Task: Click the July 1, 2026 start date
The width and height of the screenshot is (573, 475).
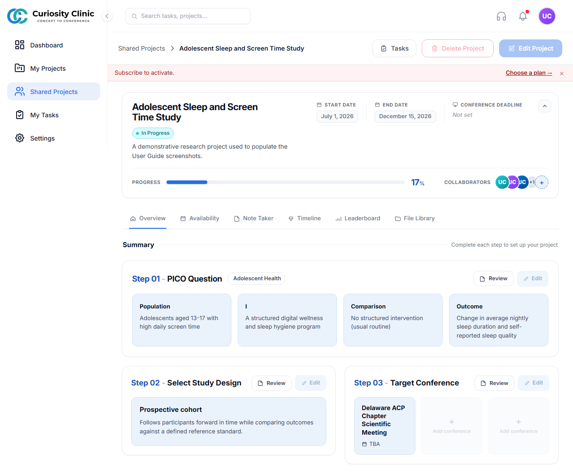Action: (337, 116)
